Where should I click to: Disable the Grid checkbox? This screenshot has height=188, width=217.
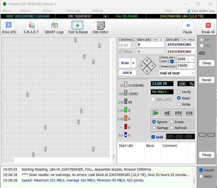[x=153, y=137]
